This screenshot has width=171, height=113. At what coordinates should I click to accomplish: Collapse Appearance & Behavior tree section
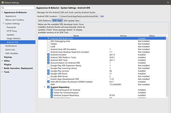2,12
